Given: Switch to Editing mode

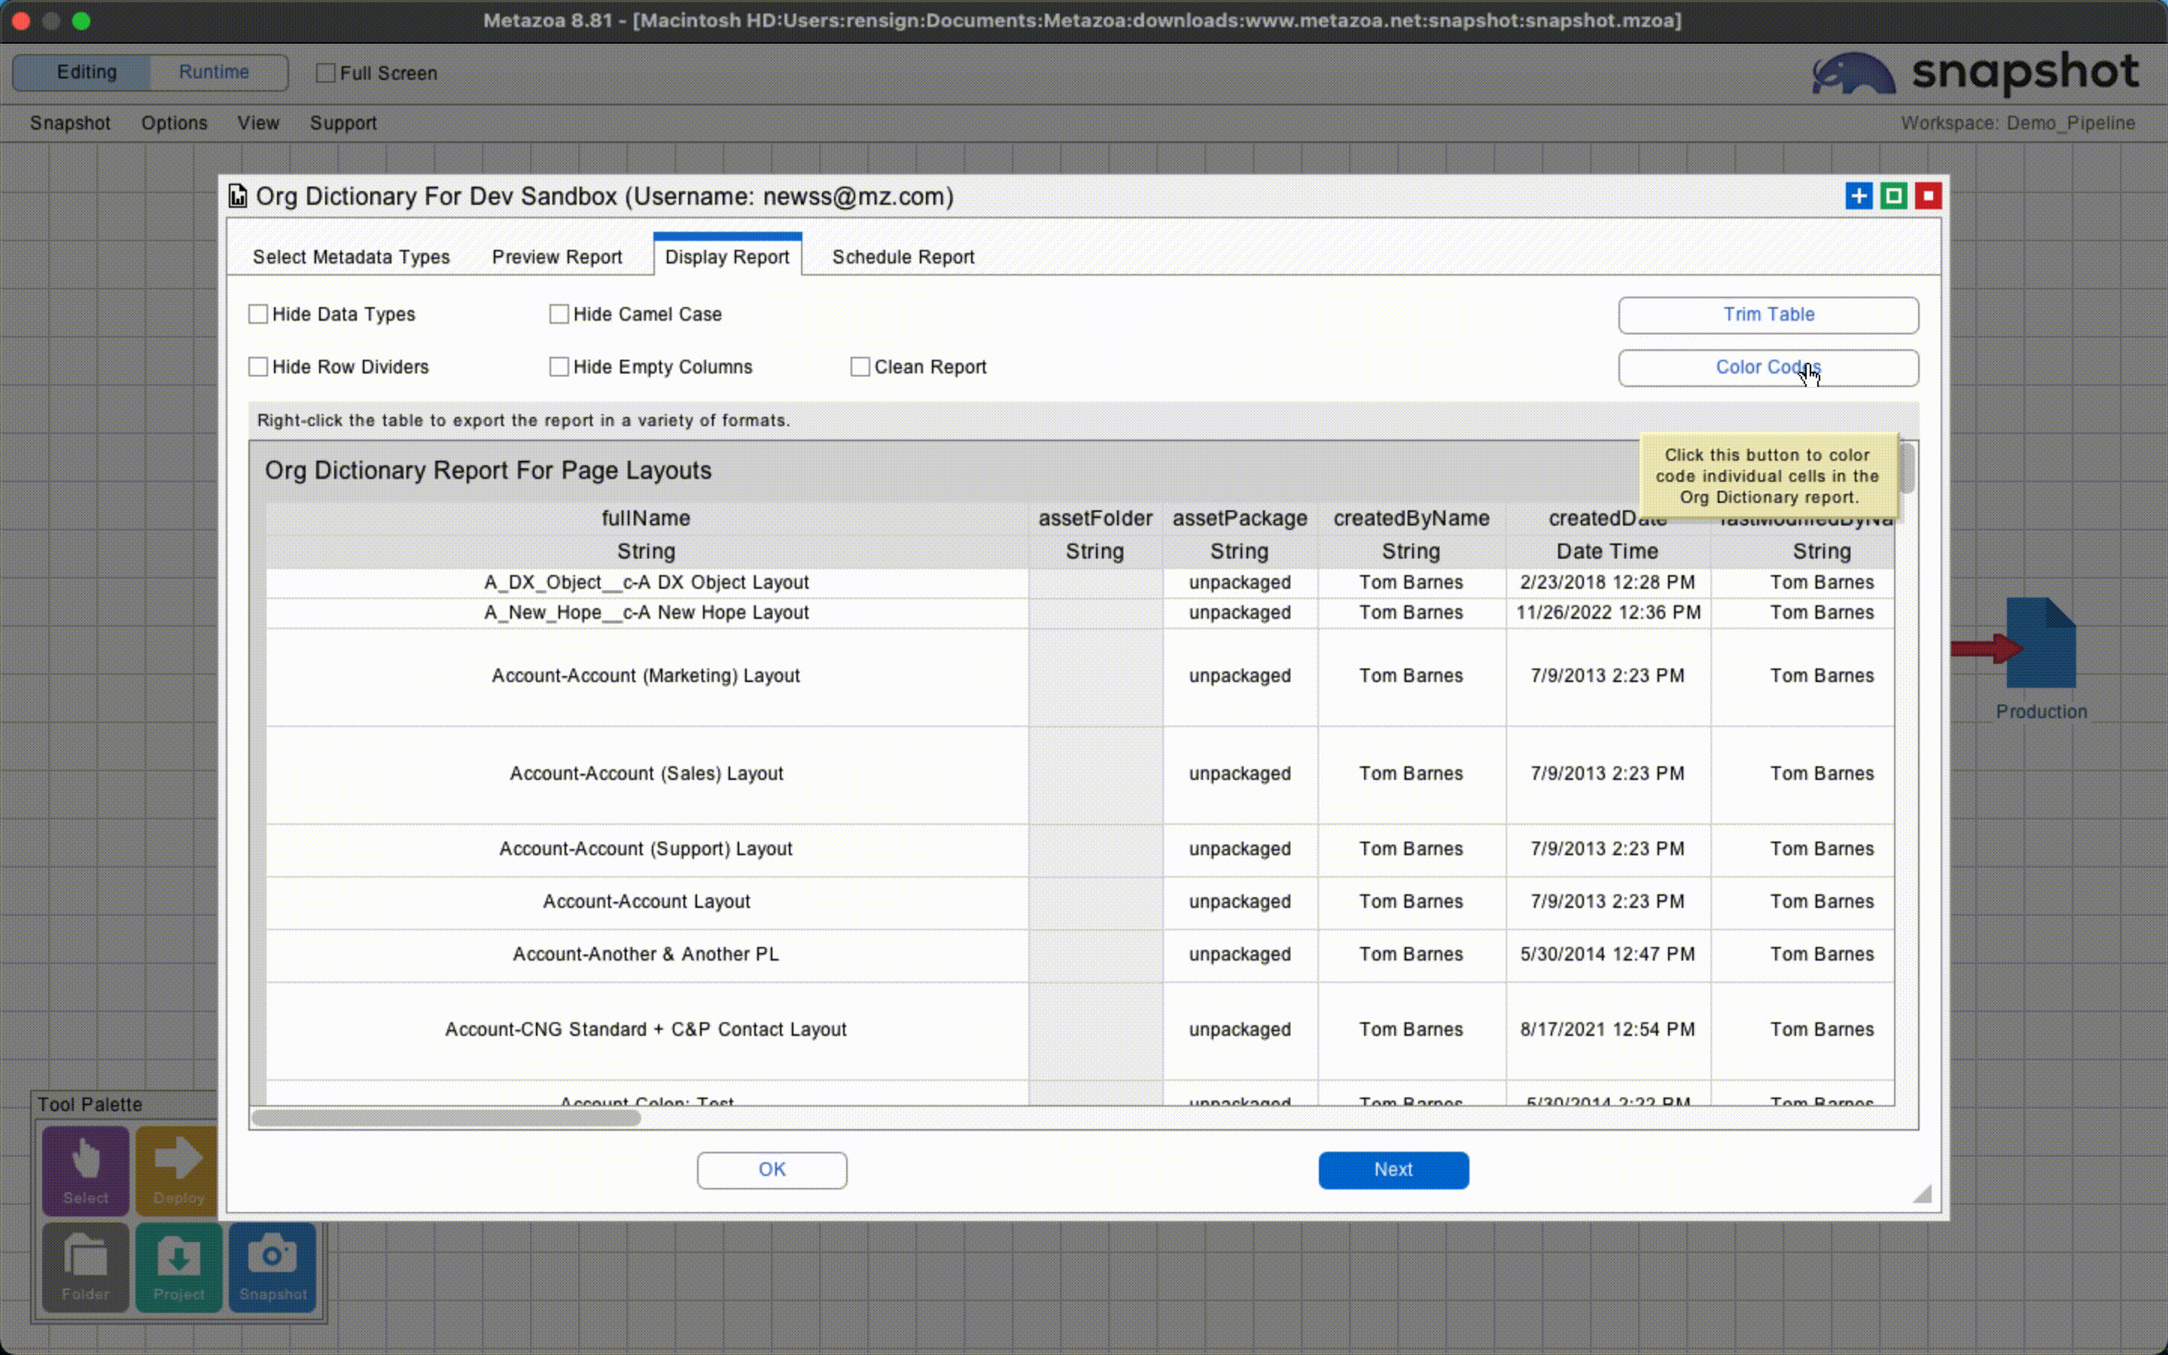Looking at the screenshot, I should pos(82,72).
